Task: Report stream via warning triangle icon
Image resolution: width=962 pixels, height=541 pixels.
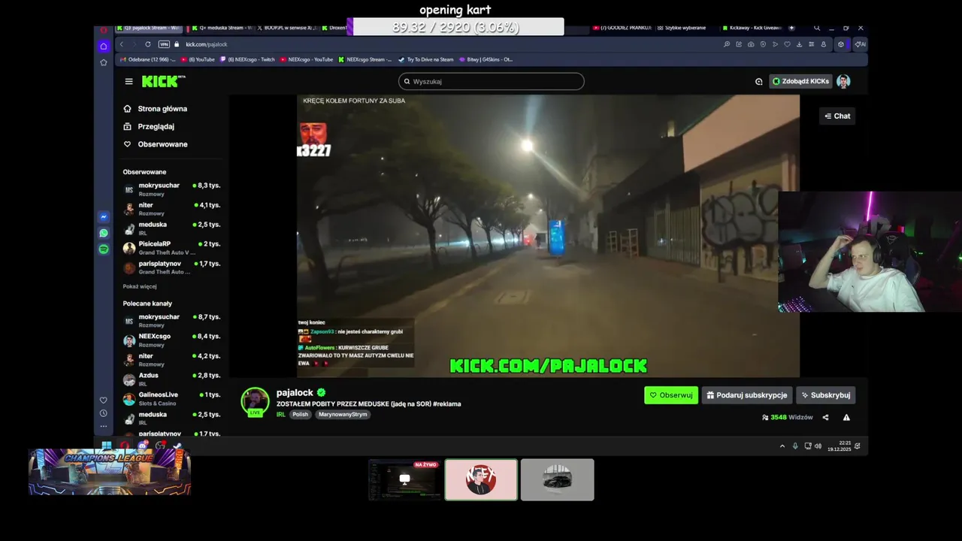Action: pyautogui.click(x=846, y=417)
